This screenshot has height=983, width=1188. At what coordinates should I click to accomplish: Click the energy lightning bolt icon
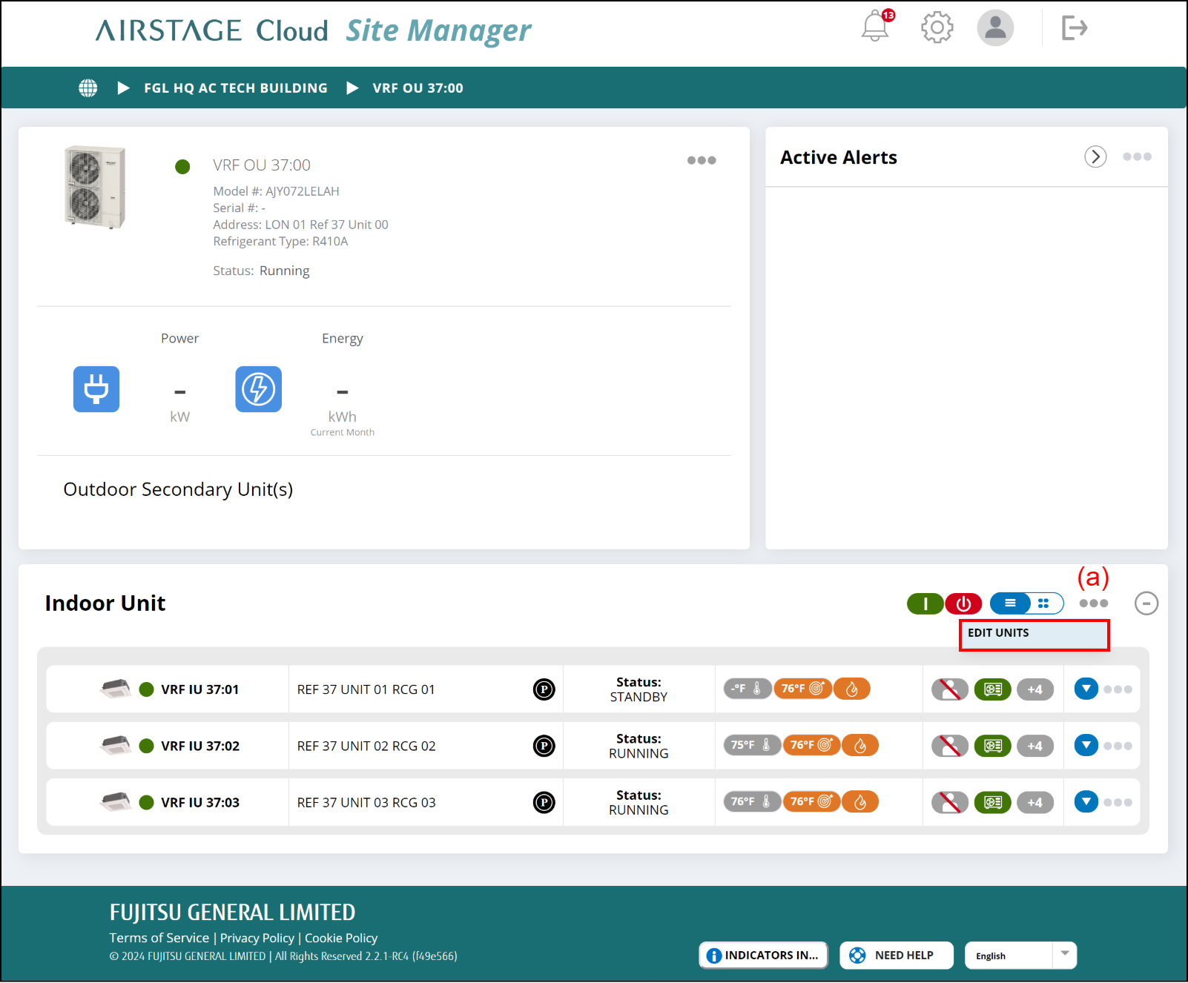tap(258, 389)
